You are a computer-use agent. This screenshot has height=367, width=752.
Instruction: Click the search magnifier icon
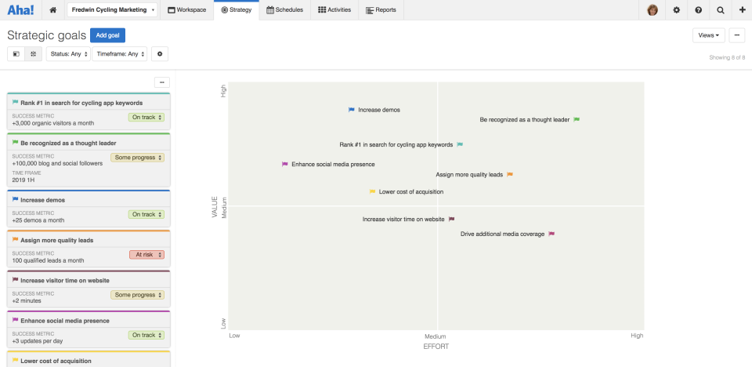(x=721, y=10)
